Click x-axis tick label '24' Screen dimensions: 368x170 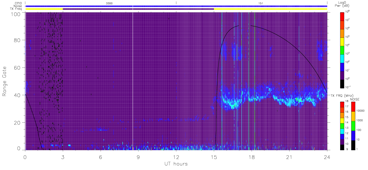[x=327, y=157]
